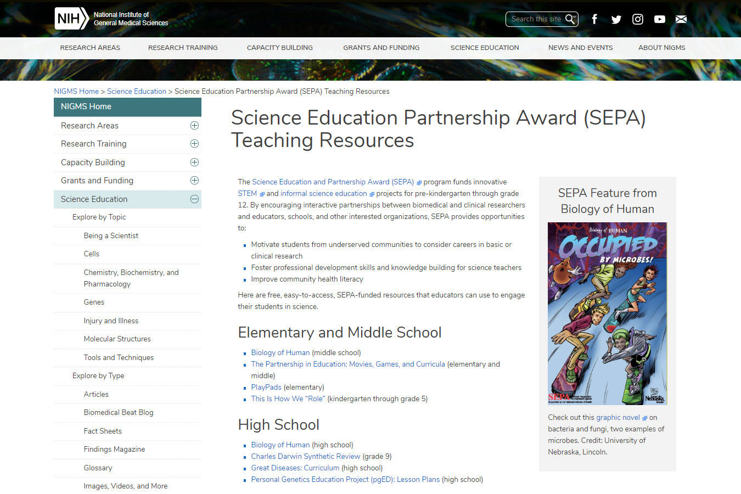
Task: Click the YouTube channel icon
Action: (x=659, y=19)
